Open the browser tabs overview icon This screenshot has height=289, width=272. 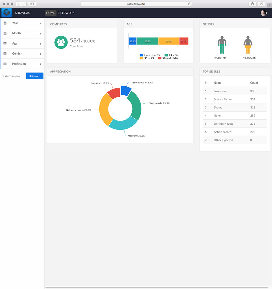pos(262,4)
